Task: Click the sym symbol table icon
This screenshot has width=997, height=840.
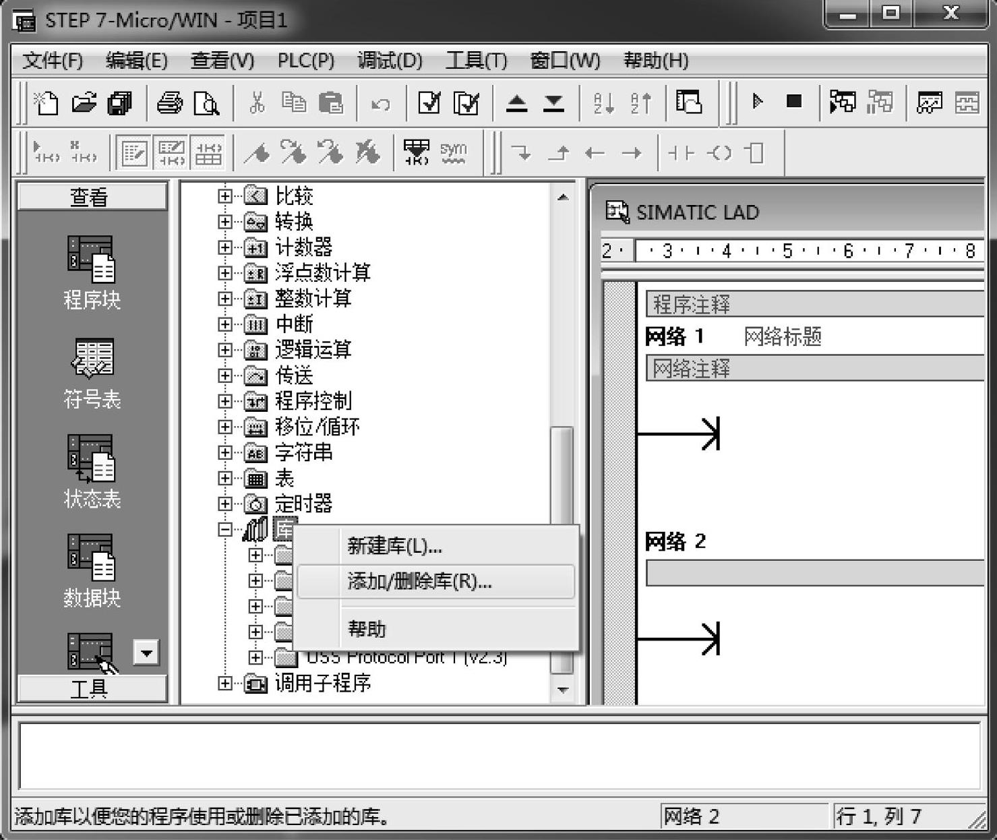Action: 453,152
